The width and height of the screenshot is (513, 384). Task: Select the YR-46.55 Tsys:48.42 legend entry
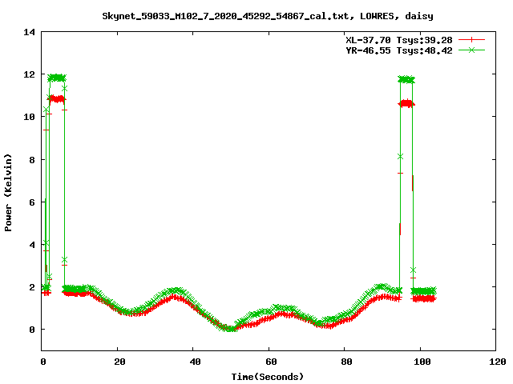coord(399,50)
